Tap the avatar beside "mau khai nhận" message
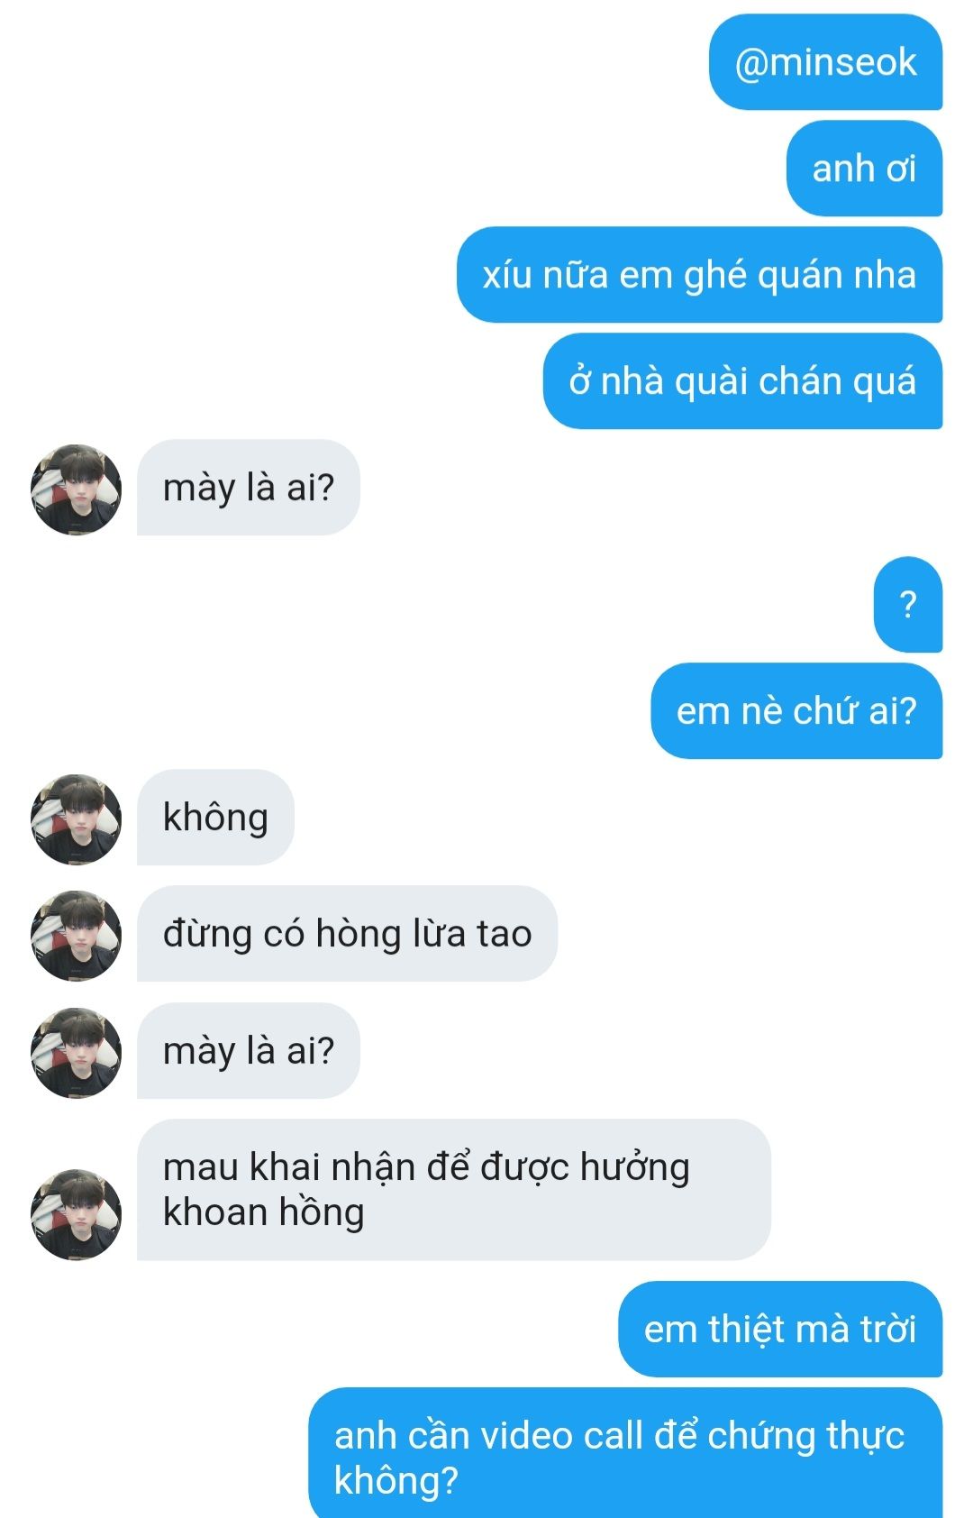973x1518 pixels. [x=76, y=1214]
